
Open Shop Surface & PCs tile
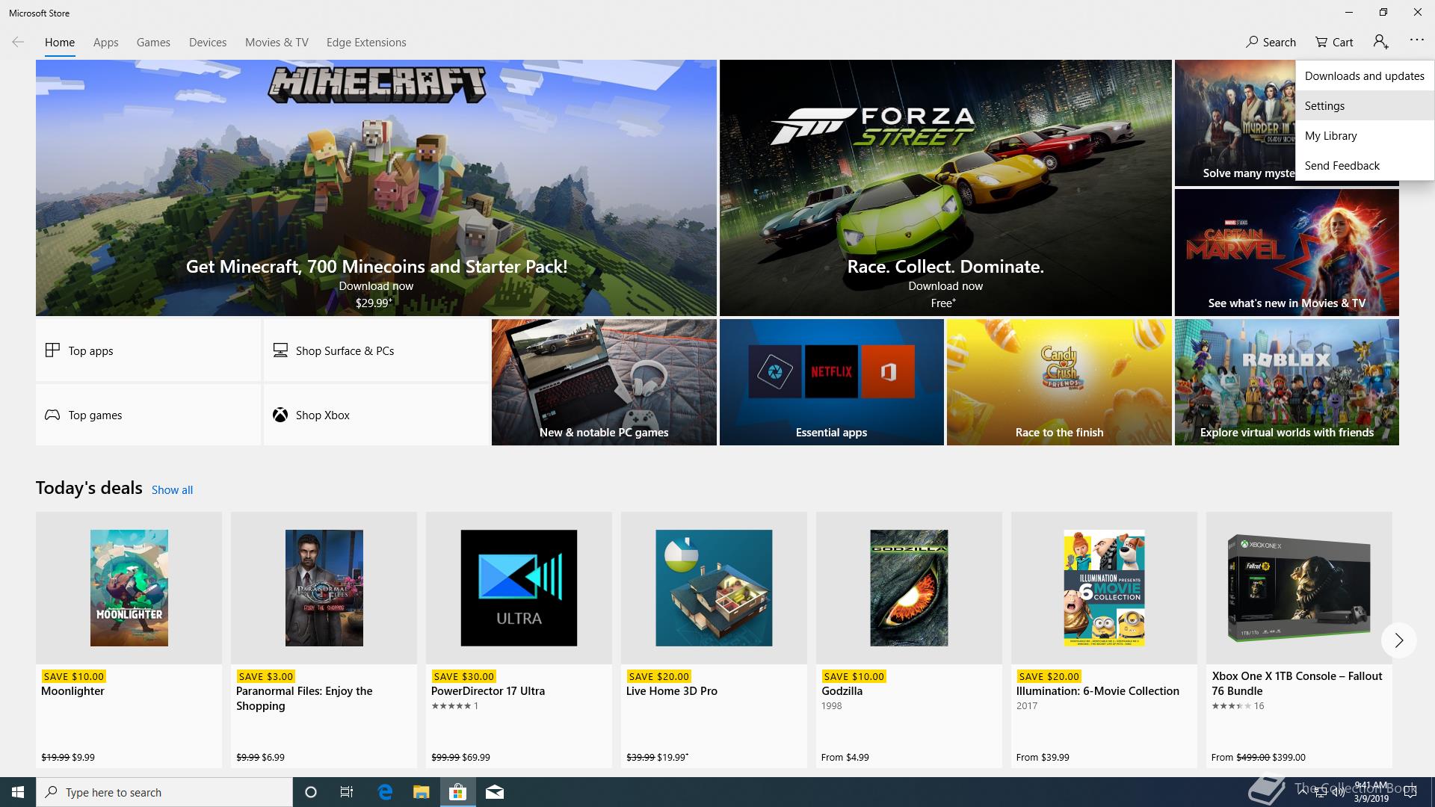[376, 350]
